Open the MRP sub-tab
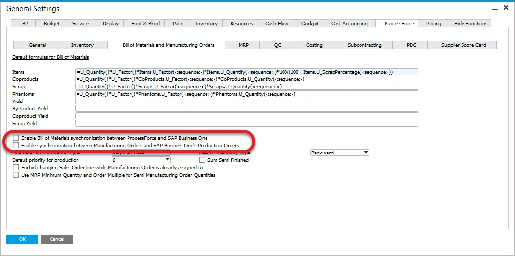This screenshot has width=515, height=256. (244, 45)
